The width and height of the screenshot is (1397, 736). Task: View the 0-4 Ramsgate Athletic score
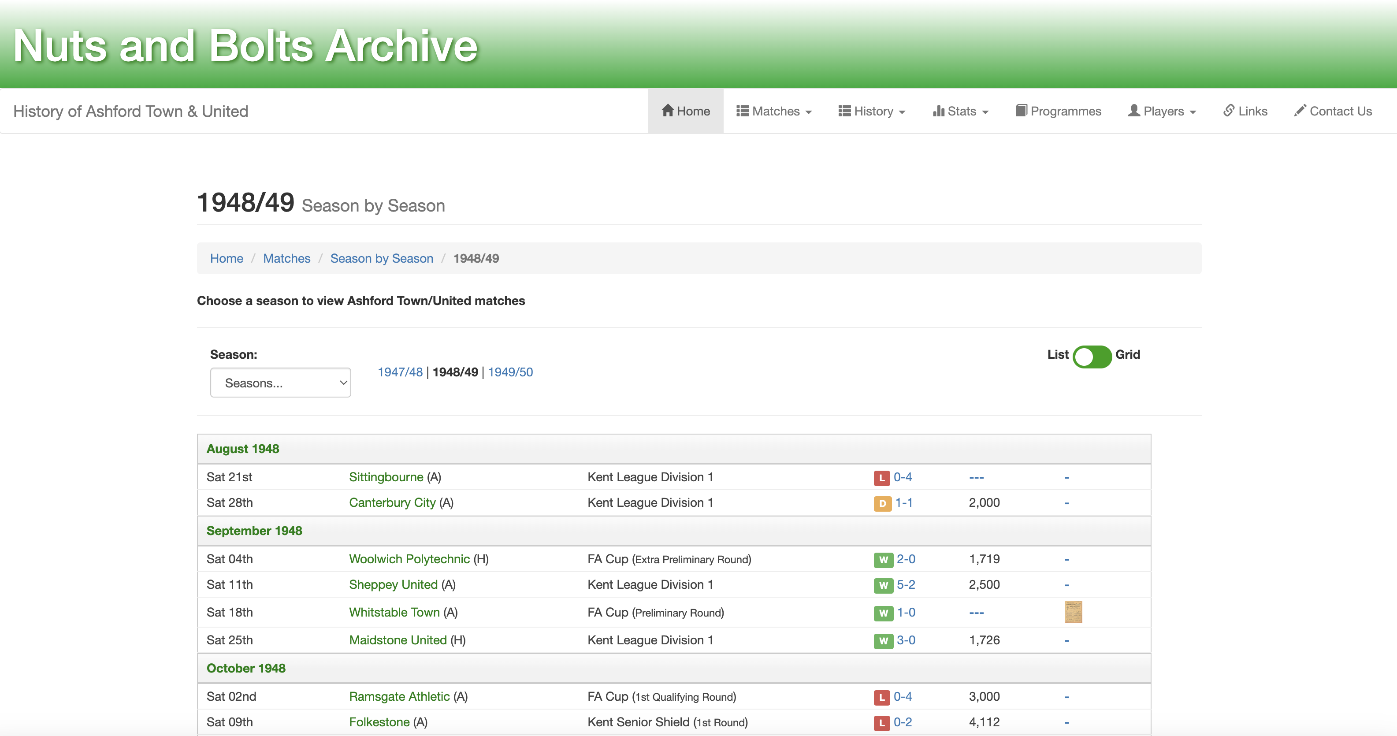point(903,696)
